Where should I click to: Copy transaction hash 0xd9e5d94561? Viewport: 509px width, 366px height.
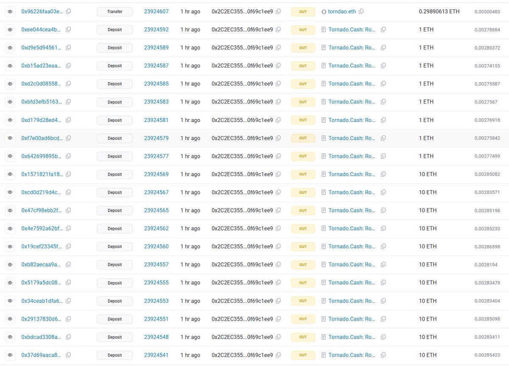(x=68, y=48)
